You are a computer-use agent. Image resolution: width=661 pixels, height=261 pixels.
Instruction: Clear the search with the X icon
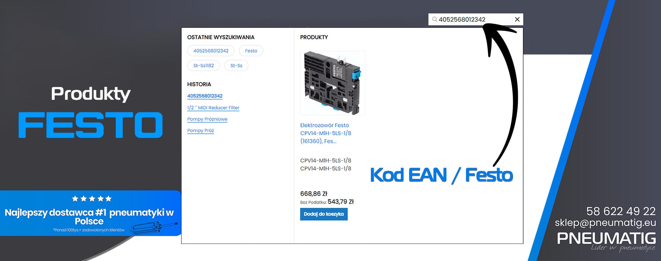pyautogui.click(x=517, y=19)
